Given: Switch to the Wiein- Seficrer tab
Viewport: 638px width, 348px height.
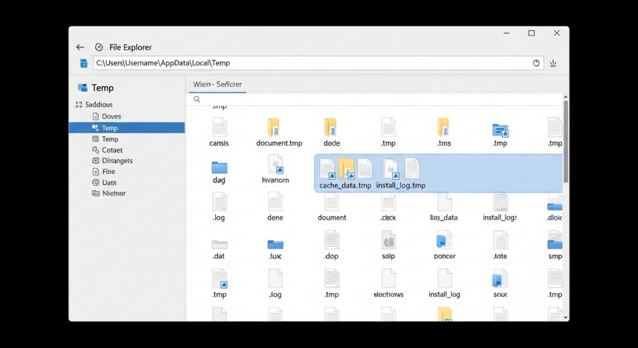Looking at the screenshot, I should pyautogui.click(x=217, y=84).
